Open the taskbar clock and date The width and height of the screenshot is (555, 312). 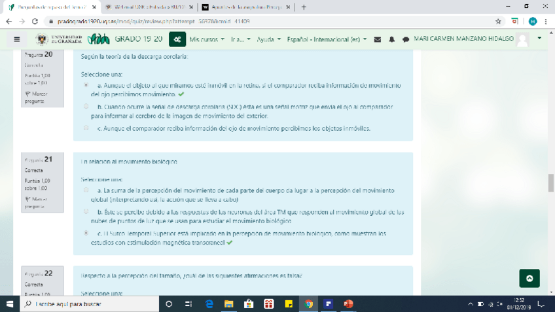pos(518,304)
